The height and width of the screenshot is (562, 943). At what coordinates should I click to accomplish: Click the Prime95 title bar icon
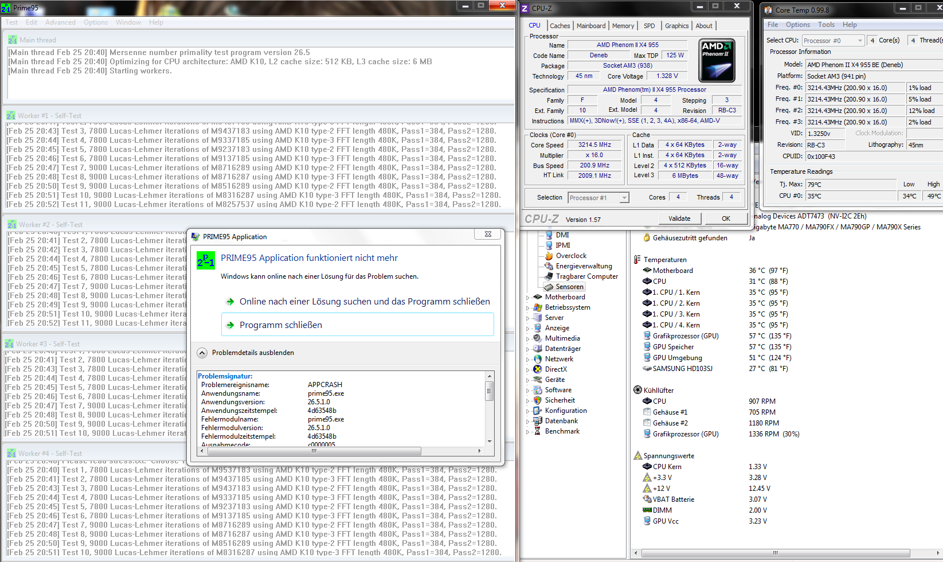[x=6, y=8]
